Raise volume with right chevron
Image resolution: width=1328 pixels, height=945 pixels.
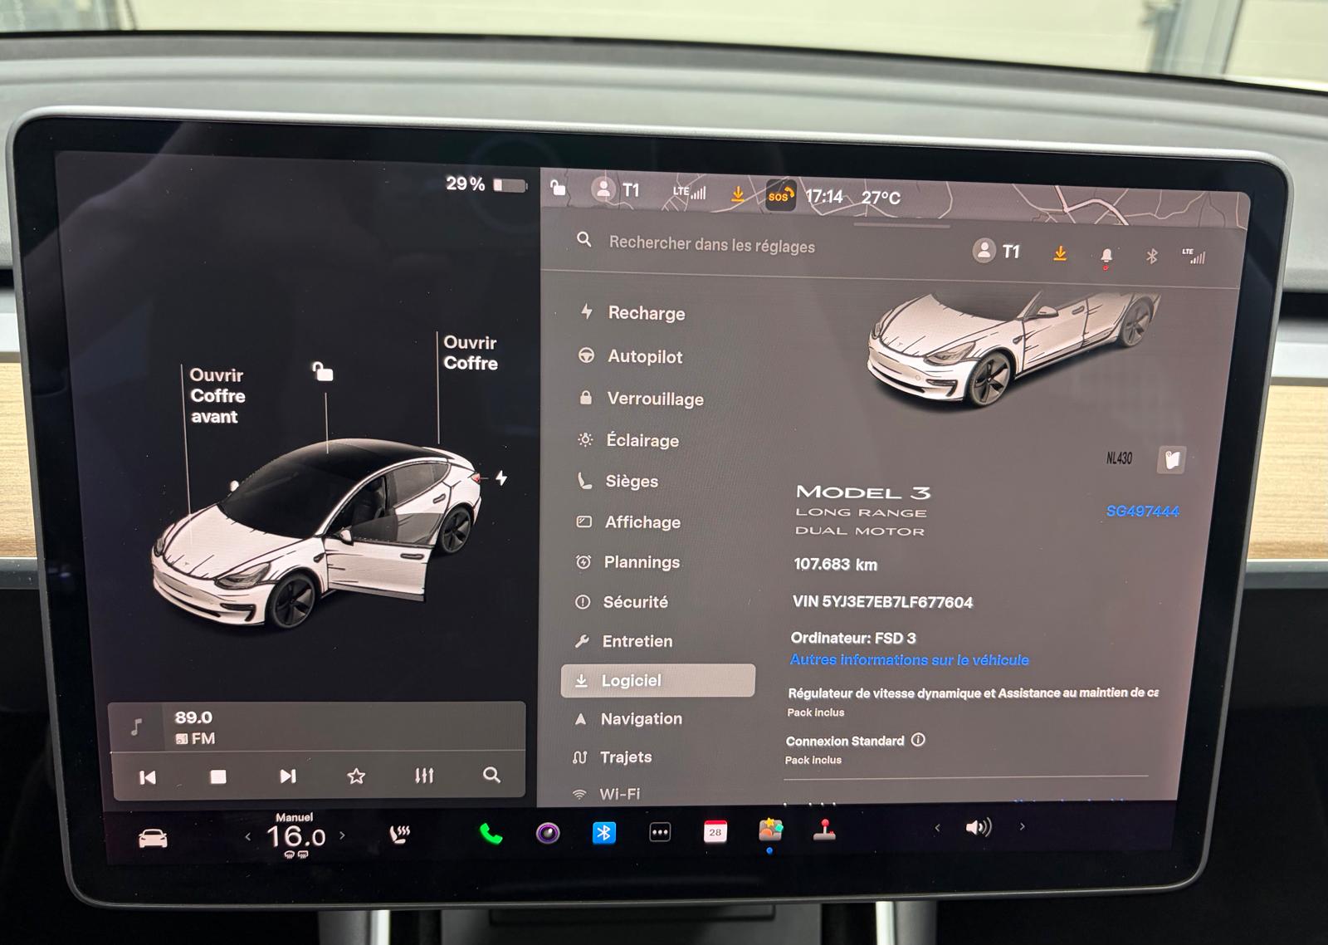(x=1023, y=826)
